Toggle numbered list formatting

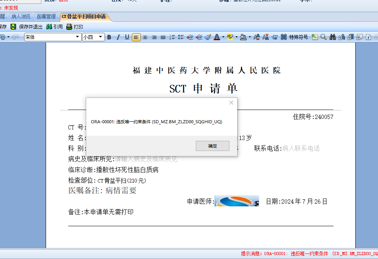click(x=172, y=37)
